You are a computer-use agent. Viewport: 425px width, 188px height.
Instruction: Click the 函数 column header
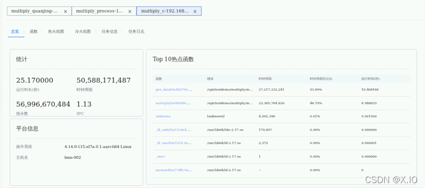coord(159,79)
